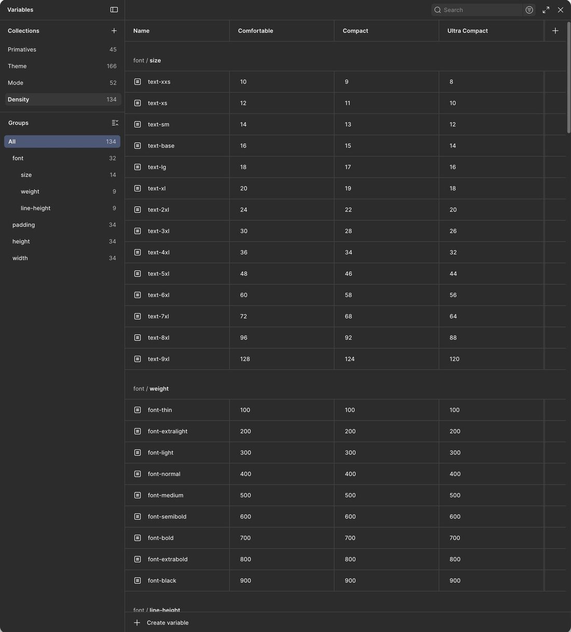The width and height of the screenshot is (571, 632).
Task: Click the number type icon for text-xl
Action: click(138, 188)
